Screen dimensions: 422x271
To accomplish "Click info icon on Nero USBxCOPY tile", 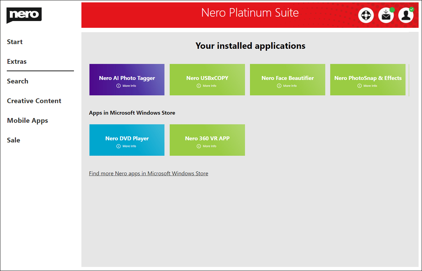I will [x=199, y=86].
